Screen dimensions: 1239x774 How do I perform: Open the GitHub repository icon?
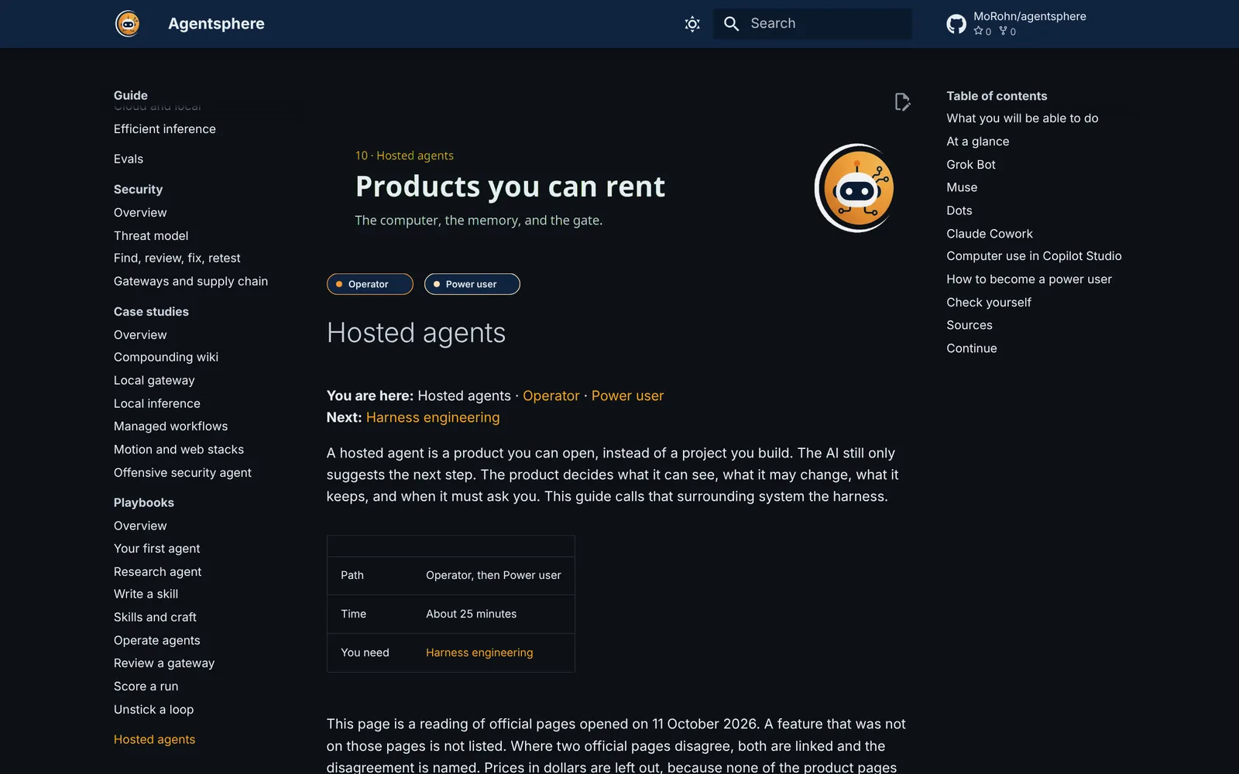(x=956, y=24)
